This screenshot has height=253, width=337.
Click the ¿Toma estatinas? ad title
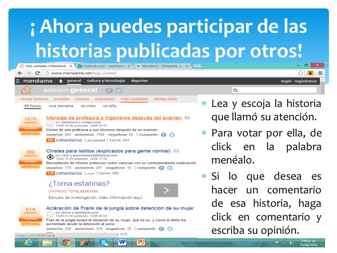(79, 183)
